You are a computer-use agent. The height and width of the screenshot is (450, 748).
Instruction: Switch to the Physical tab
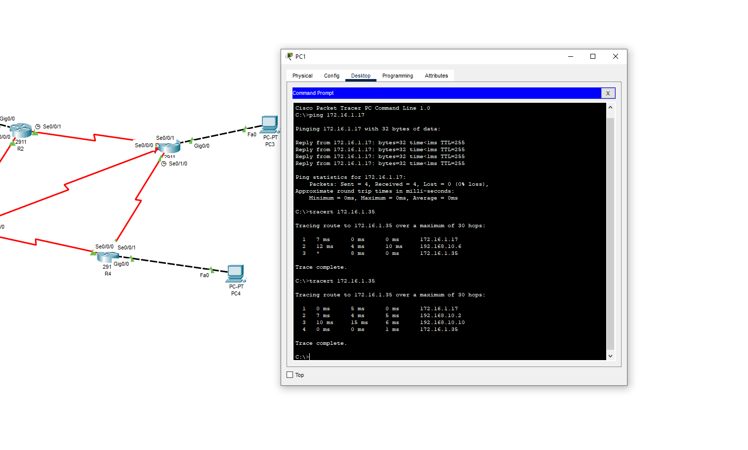click(302, 76)
